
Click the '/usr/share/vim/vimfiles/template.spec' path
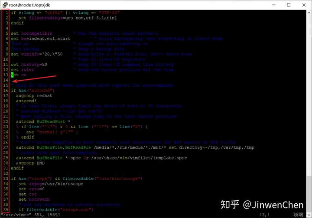139,158
